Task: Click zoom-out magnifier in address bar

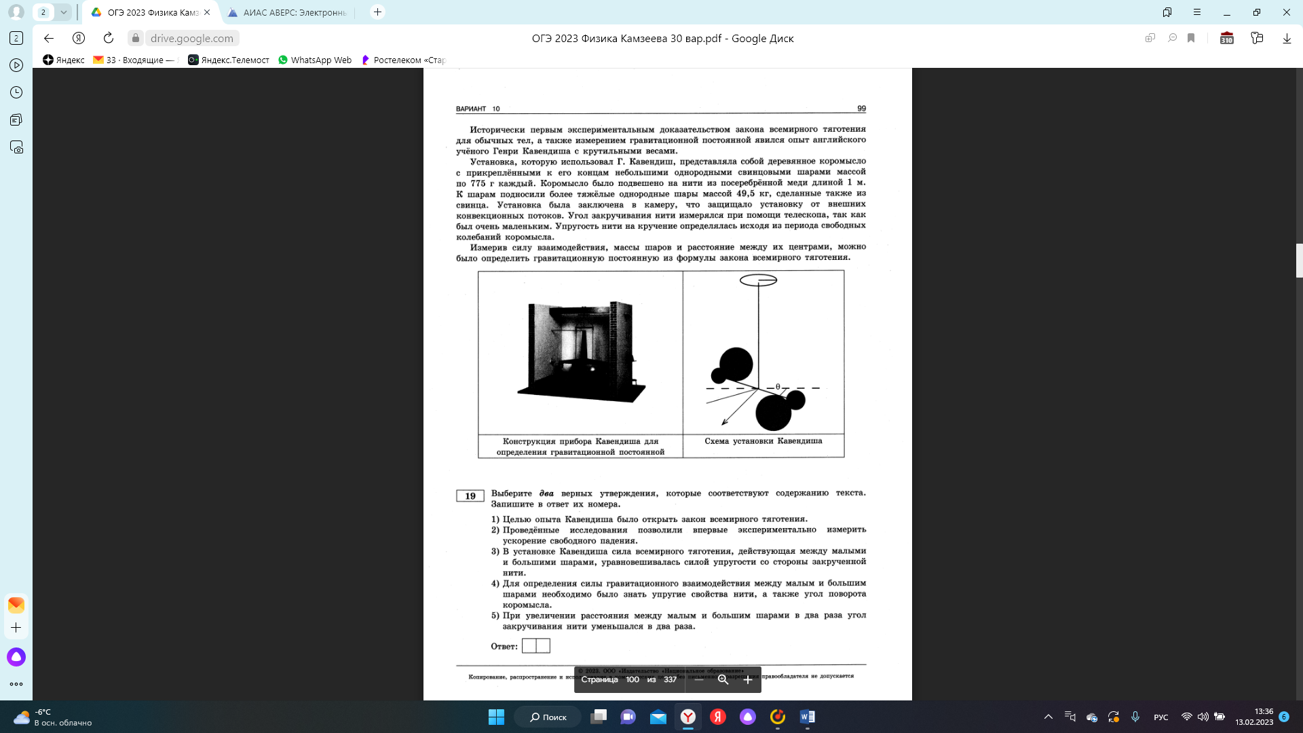Action: click(x=1172, y=38)
